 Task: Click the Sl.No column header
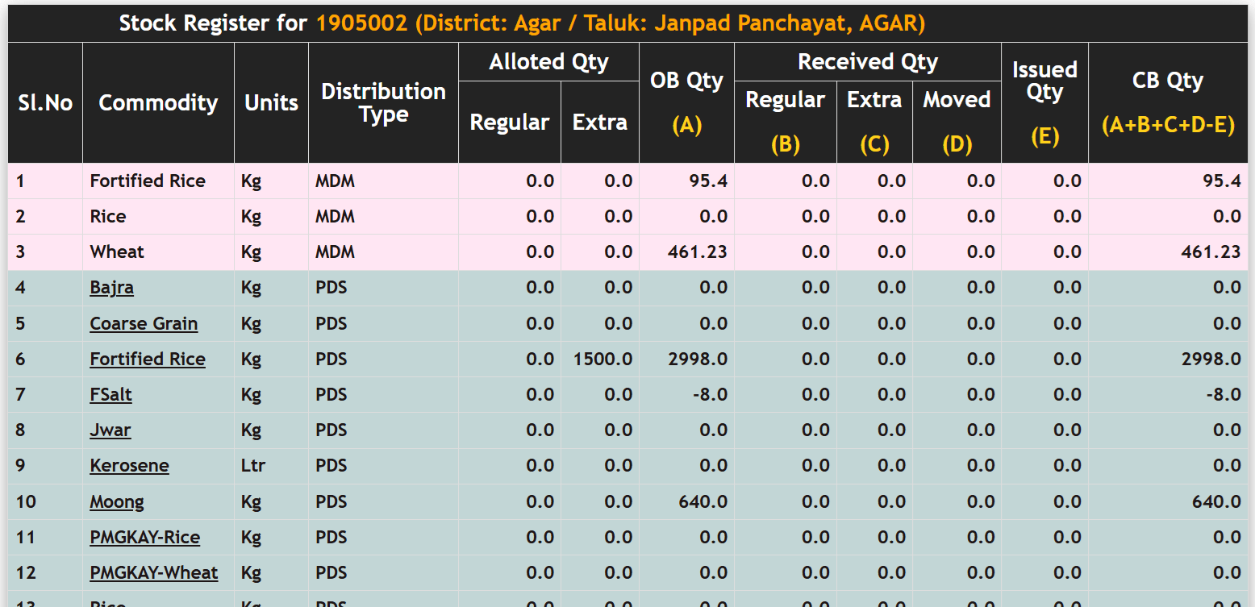coord(45,103)
